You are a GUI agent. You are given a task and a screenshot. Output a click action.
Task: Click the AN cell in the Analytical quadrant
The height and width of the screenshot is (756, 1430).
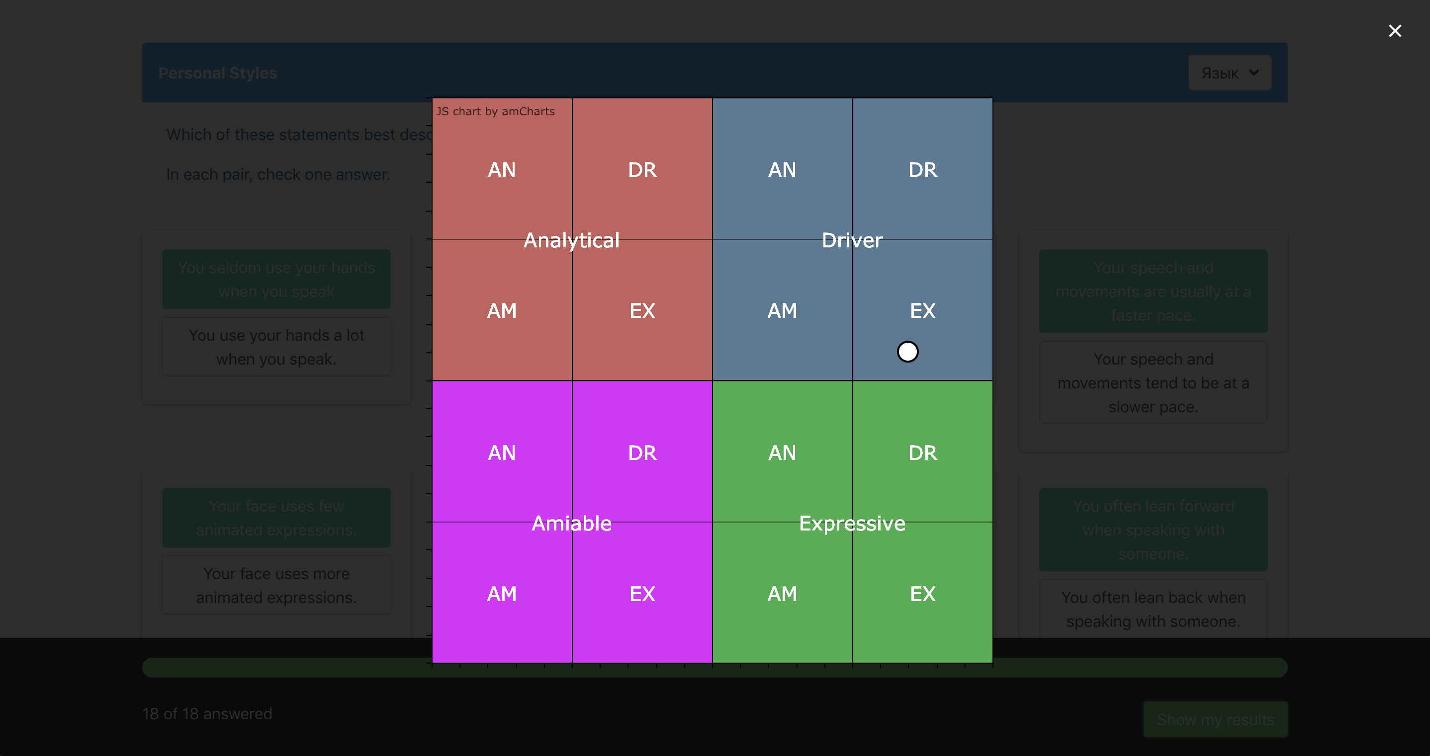point(502,170)
